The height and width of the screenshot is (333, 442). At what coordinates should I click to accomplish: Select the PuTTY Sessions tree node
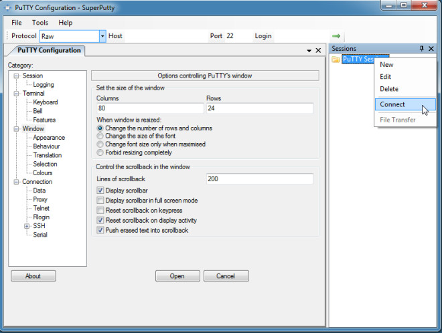pos(358,59)
